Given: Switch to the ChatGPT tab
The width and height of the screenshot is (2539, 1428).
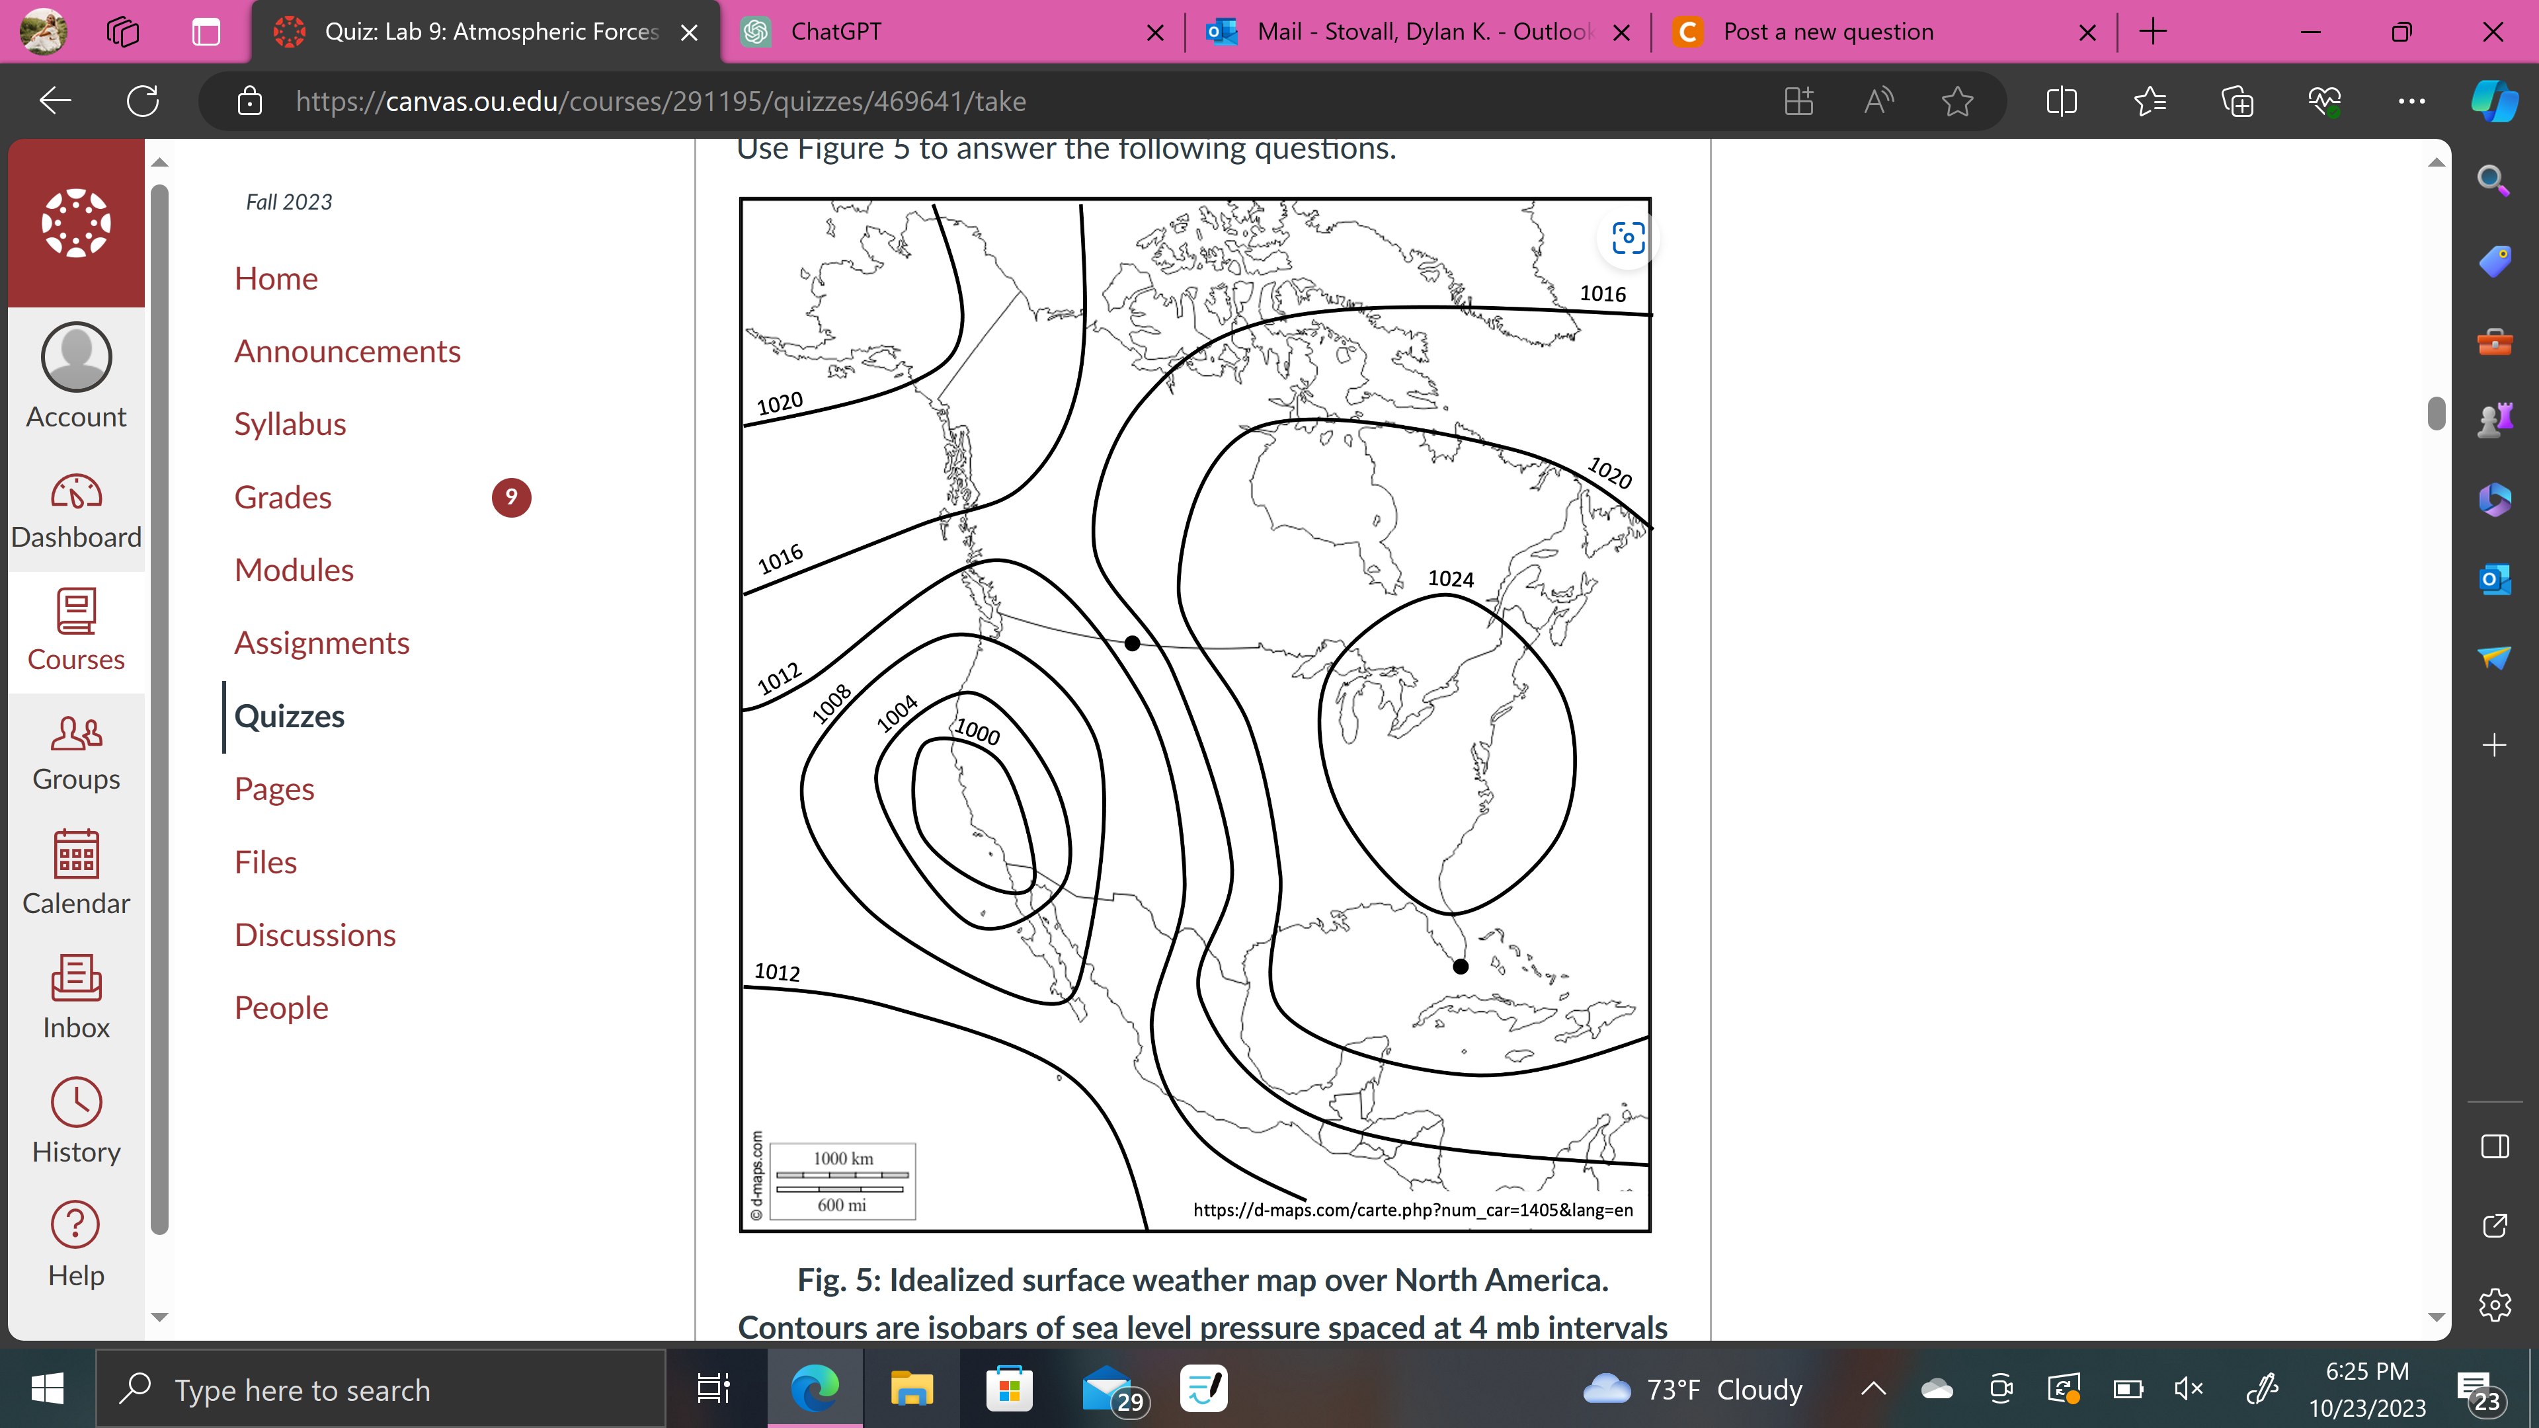Looking at the screenshot, I should 836,32.
